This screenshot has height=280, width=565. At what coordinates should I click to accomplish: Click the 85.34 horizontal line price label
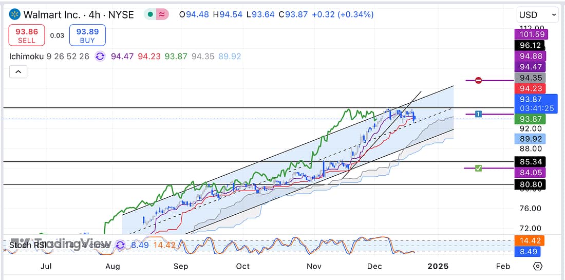click(530, 162)
